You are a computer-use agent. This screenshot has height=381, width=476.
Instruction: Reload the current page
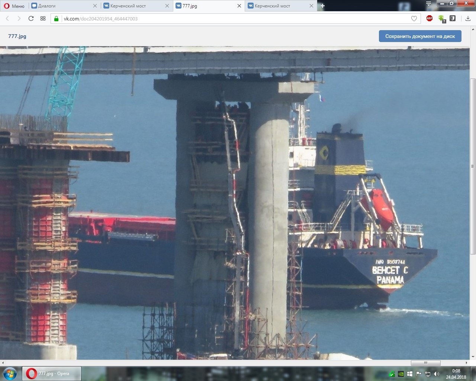[x=31, y=19]
